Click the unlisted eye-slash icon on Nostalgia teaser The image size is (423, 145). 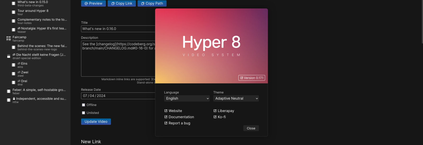[19, 28]
